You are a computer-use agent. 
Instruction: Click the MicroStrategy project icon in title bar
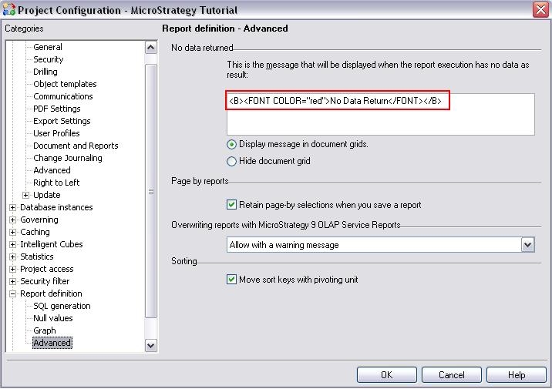(8, 9)
